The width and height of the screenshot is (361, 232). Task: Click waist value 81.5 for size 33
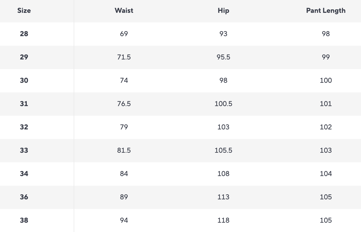click(124, 150)
